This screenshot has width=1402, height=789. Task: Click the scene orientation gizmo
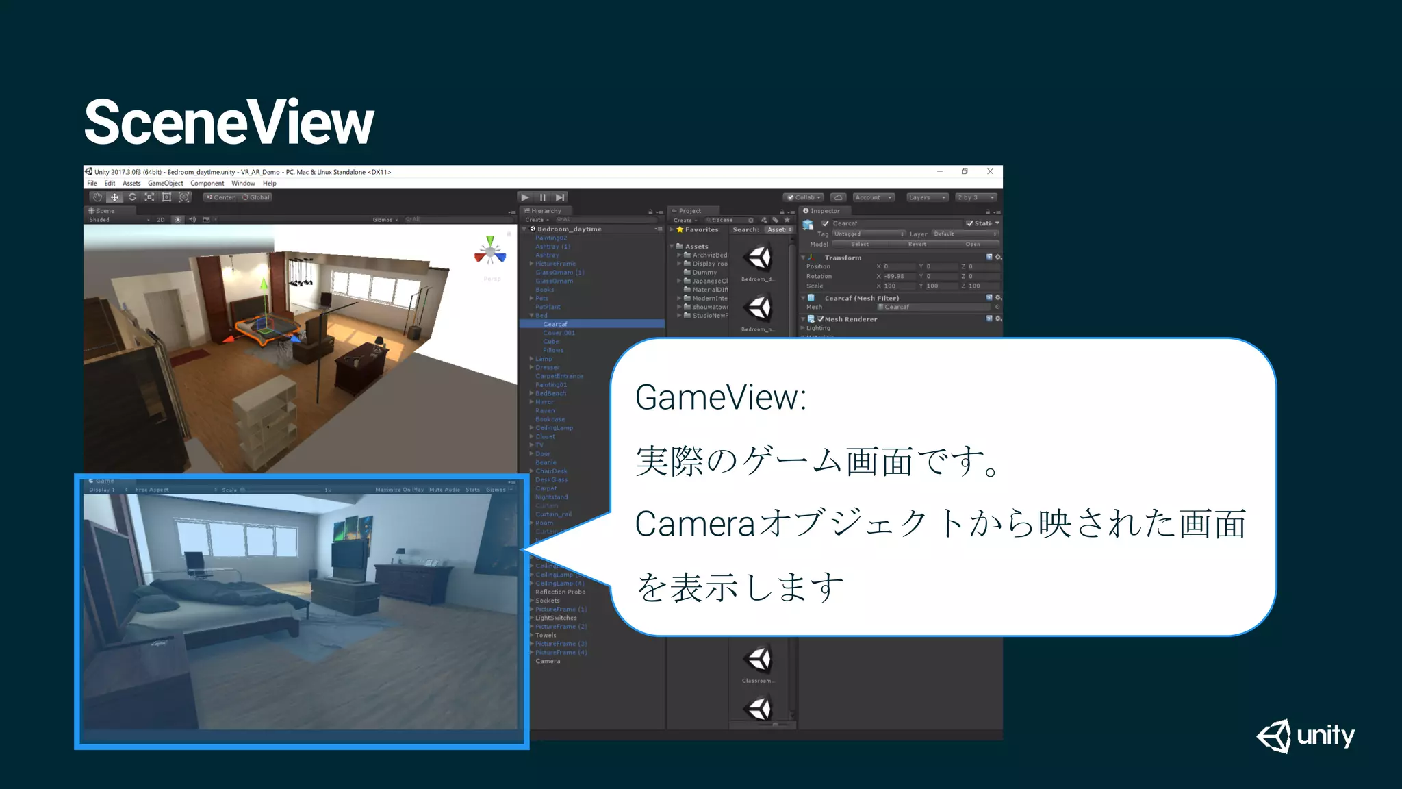tap(490, 251)
